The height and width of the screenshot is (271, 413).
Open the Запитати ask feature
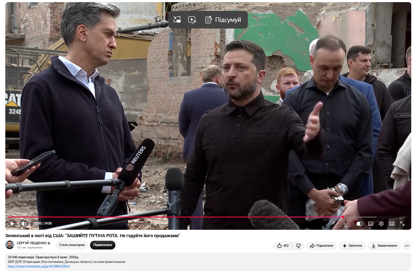(352, 246)
